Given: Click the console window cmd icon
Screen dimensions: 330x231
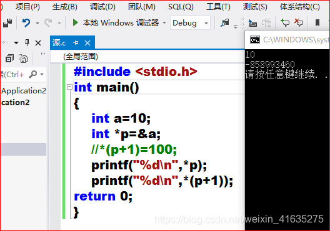Looking at the screenshot, I should 255,40.
